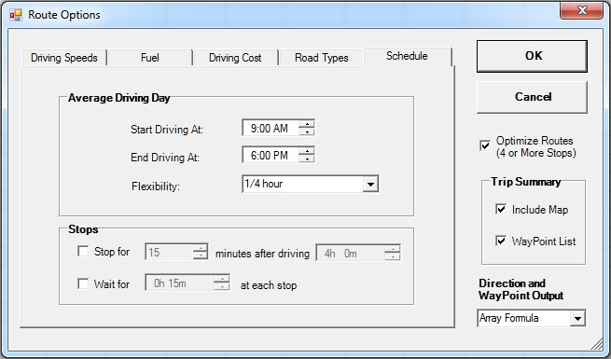
Task: Click the Trip Summary group title
Action: [x=526, y=182]
